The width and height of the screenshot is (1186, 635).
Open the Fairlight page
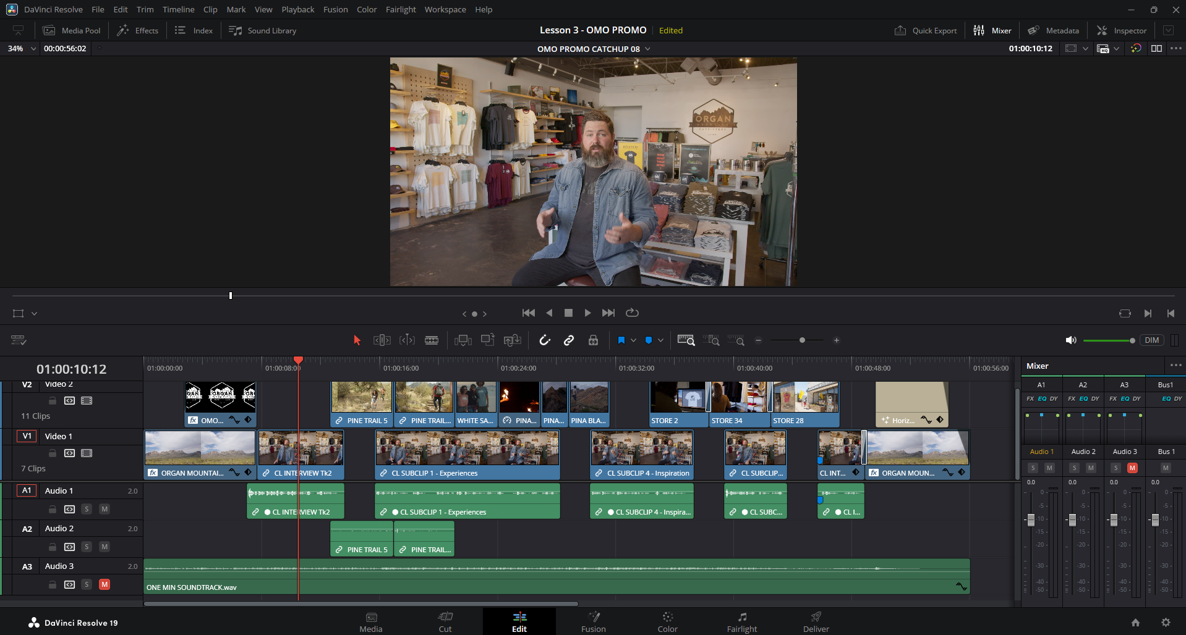click(x=741, y=621)
